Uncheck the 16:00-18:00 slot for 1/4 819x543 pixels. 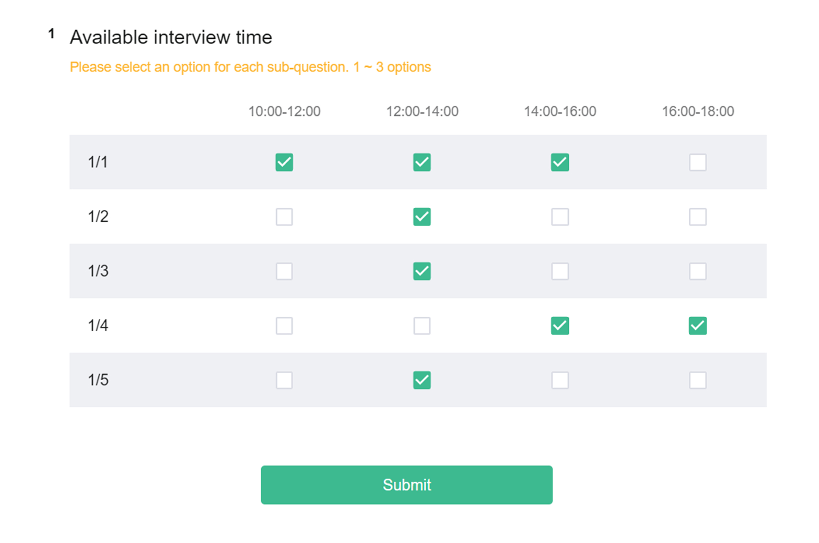[697, 325]
